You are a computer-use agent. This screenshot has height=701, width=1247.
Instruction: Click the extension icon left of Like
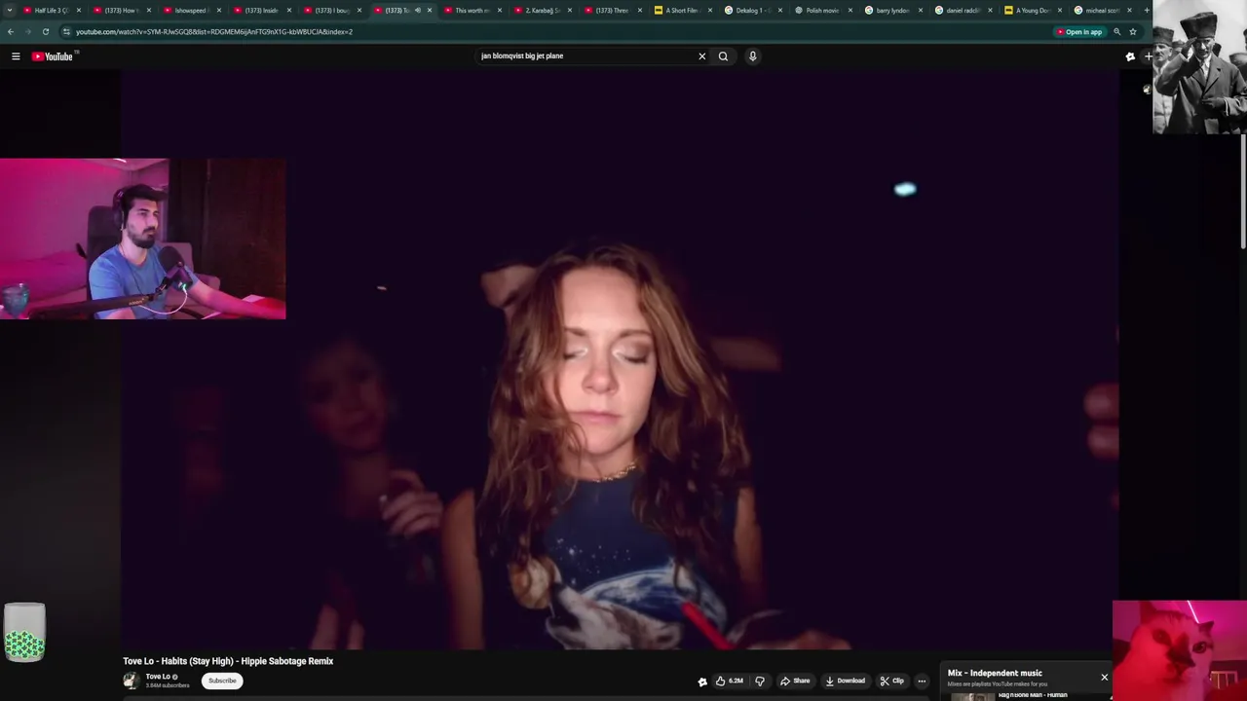point(702,682)
